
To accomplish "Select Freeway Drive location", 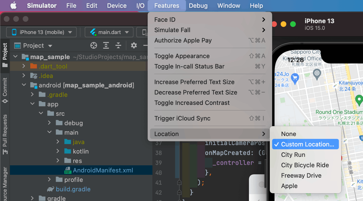I will (x=305, y=175).
